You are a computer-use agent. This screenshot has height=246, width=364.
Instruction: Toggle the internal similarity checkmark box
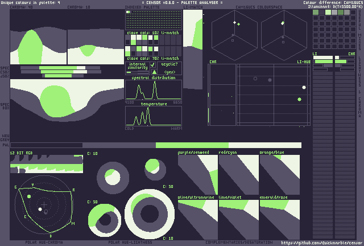[x=153, y=65]
